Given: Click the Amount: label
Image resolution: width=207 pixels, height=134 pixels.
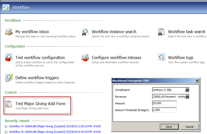Looking at the screenshot, I should pos(120,103).
